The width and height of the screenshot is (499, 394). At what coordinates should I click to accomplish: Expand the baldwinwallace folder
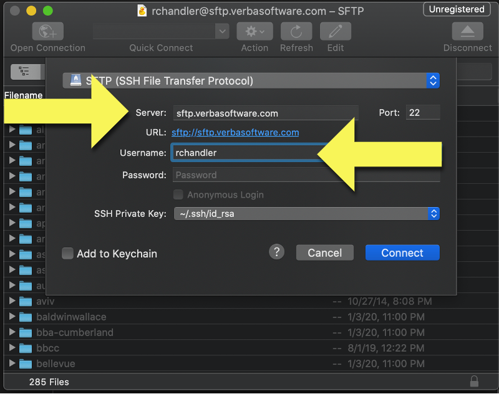coord(12,317)
